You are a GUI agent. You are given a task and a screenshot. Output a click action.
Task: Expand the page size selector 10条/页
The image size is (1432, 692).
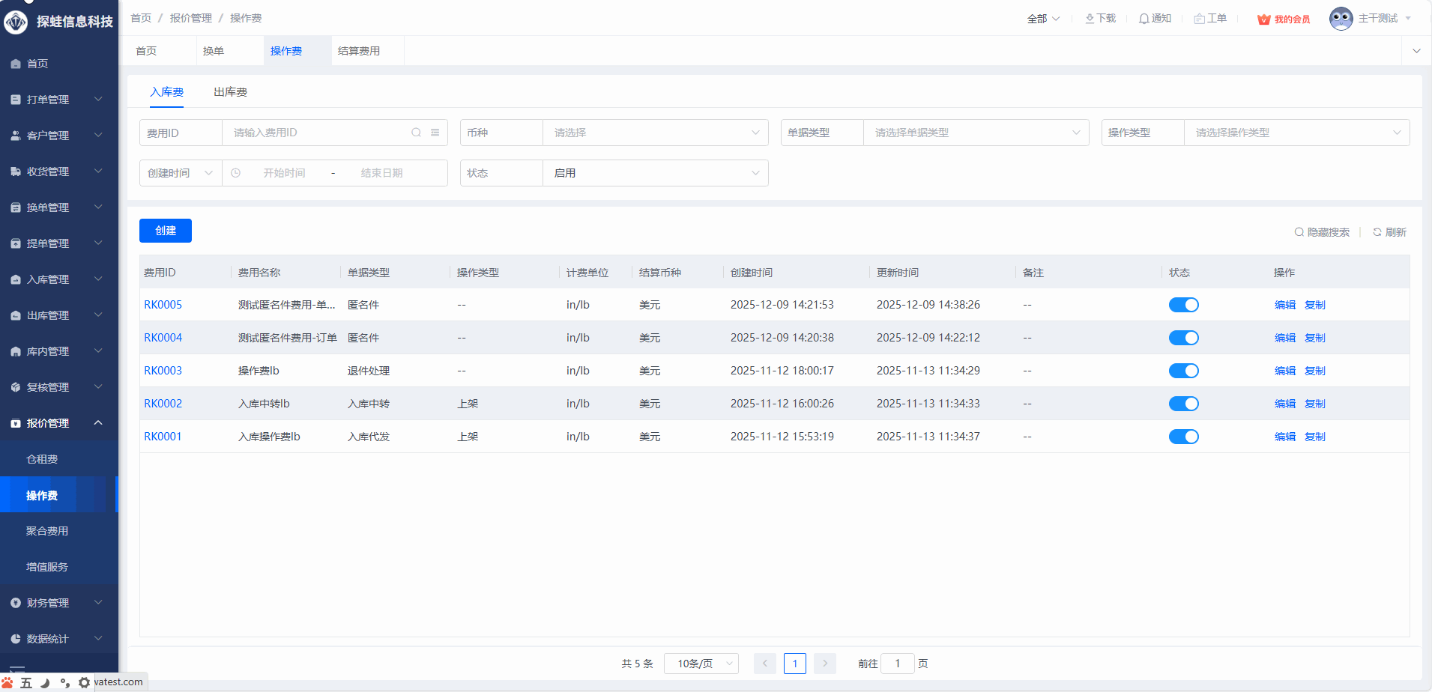[701, 664]
